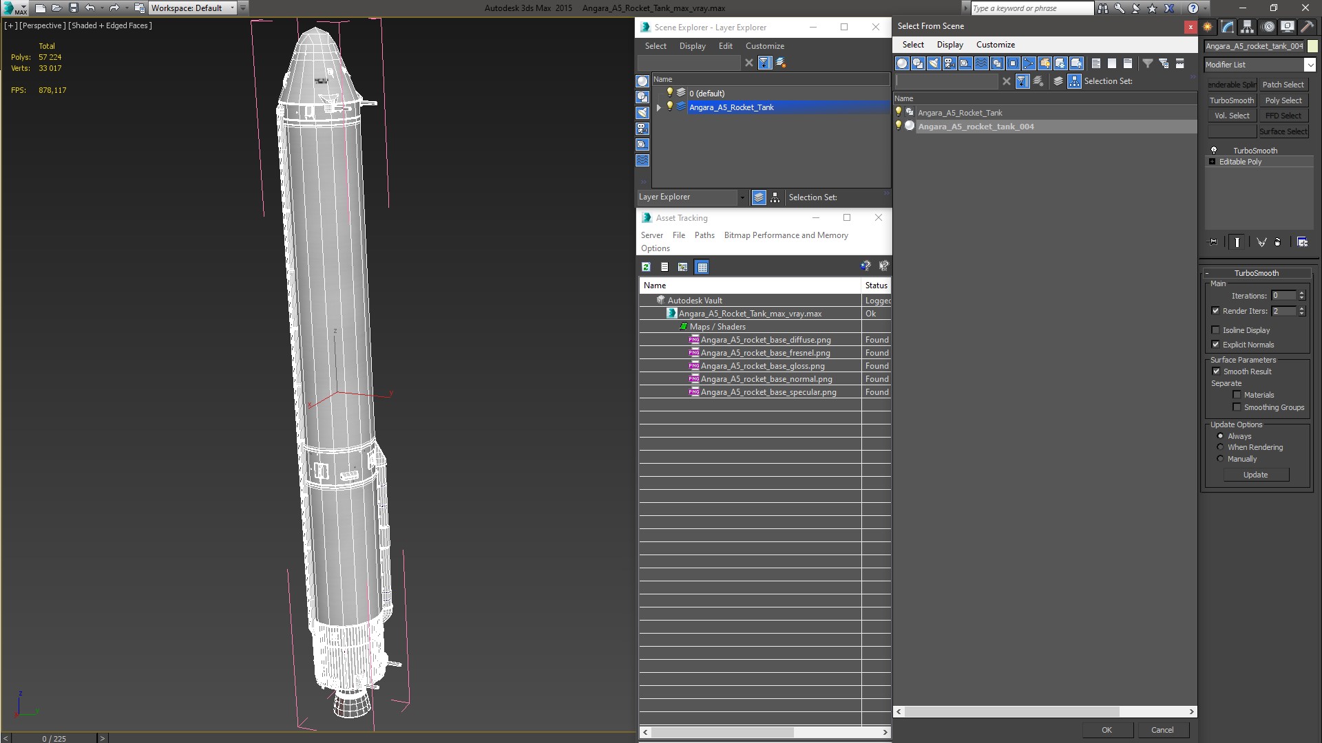Toggle Explicit Normals checkbox
Screen dimensions: 1322x743
tap(1215, 345)
